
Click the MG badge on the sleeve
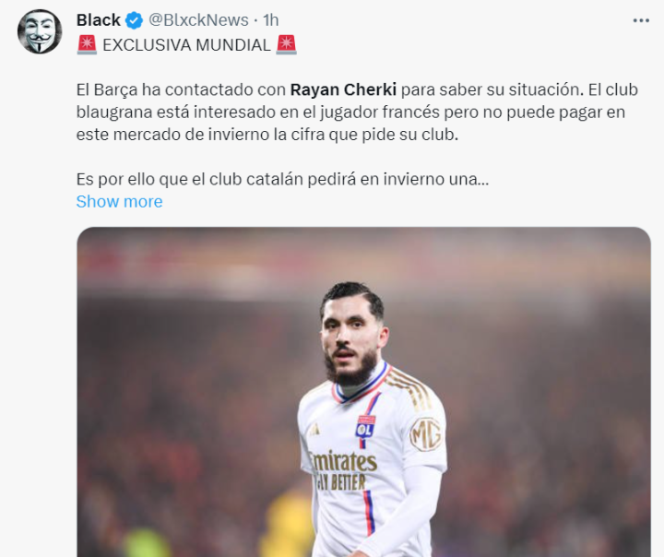[426, 433]
